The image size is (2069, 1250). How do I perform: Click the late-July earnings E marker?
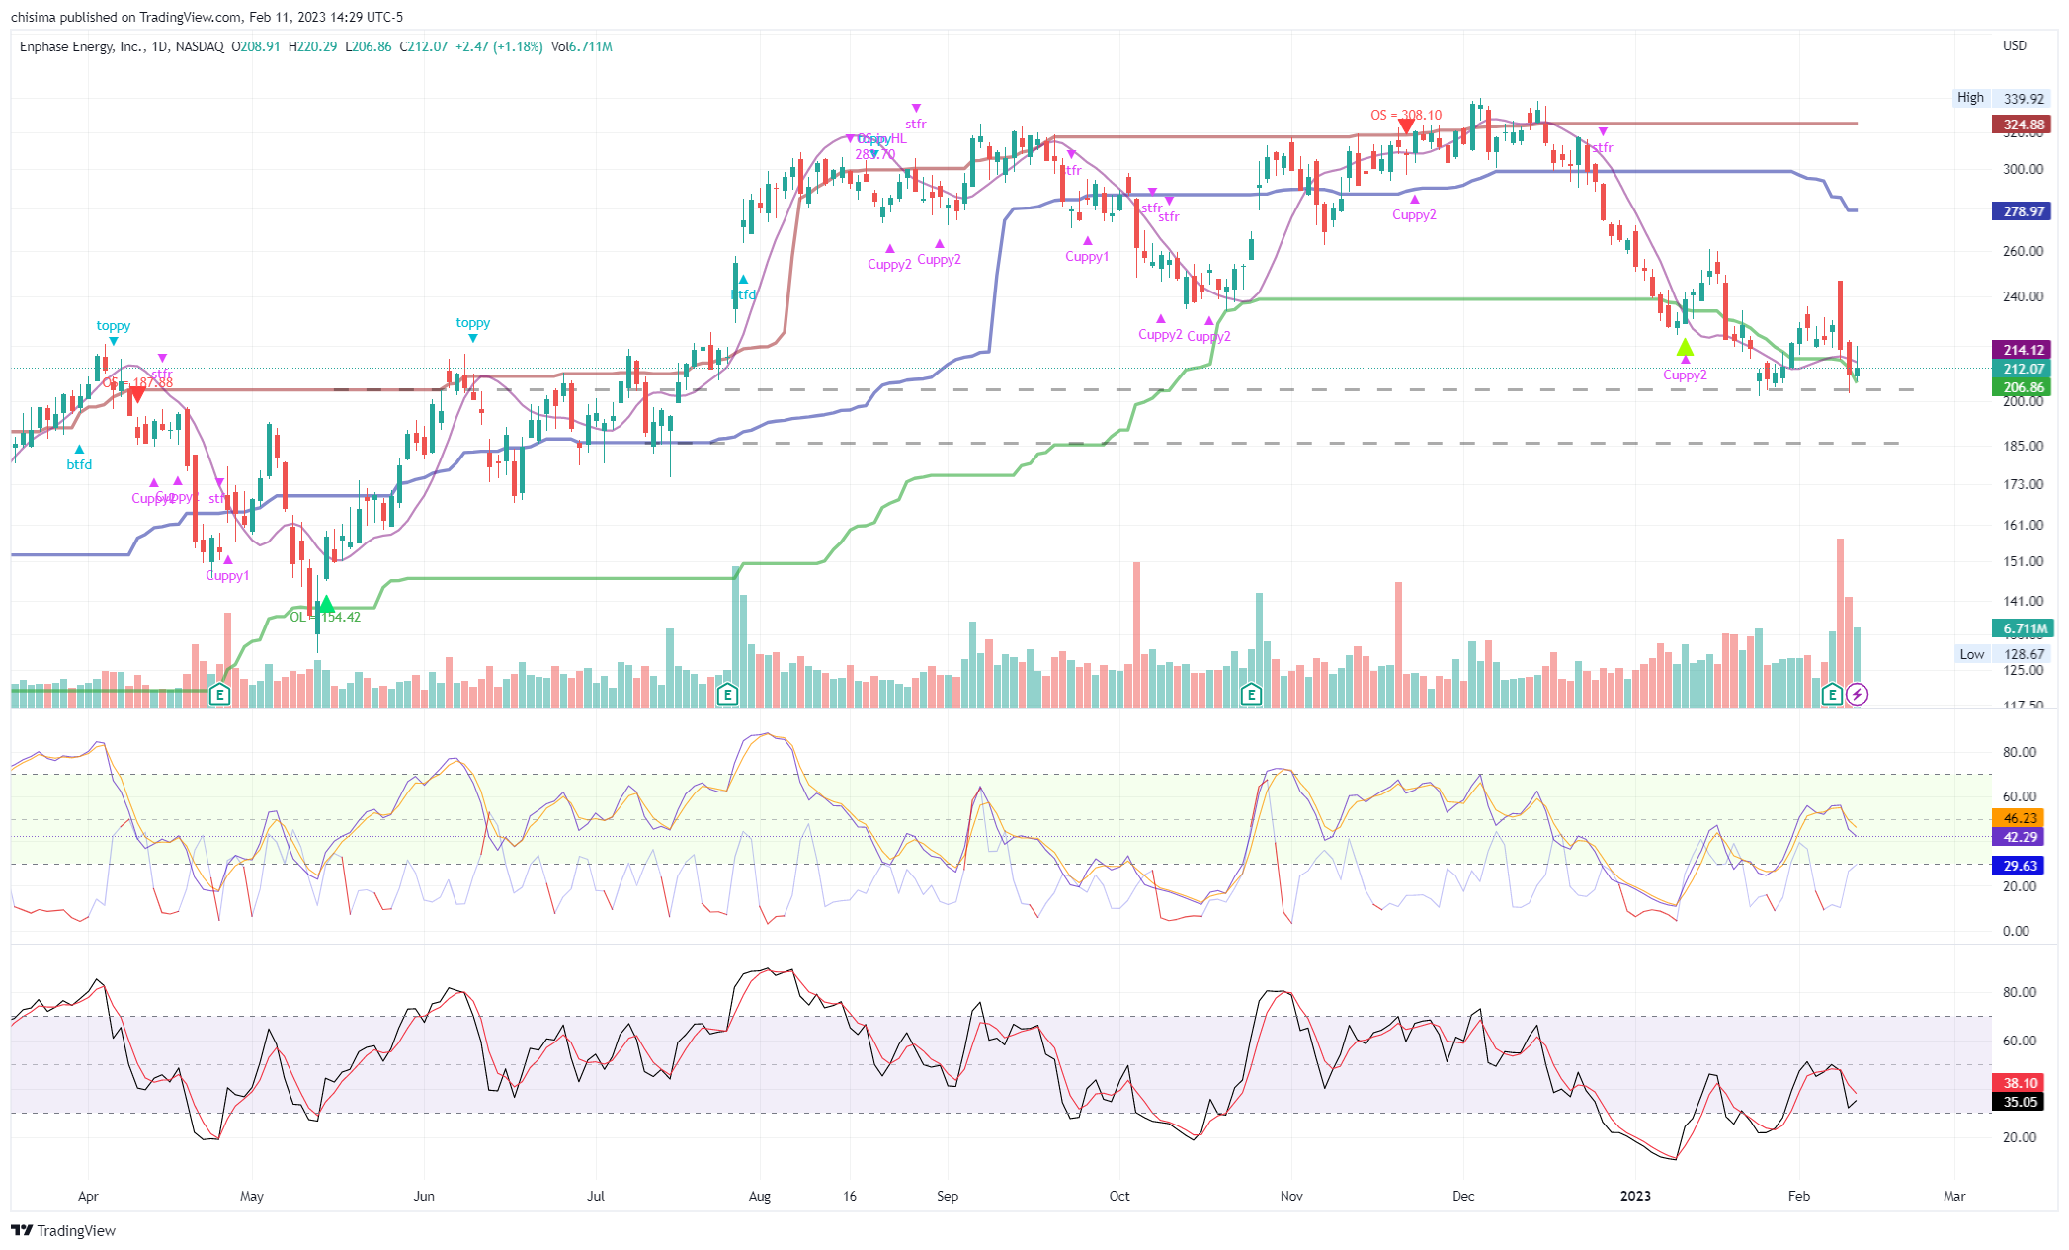tap(727, 695)
